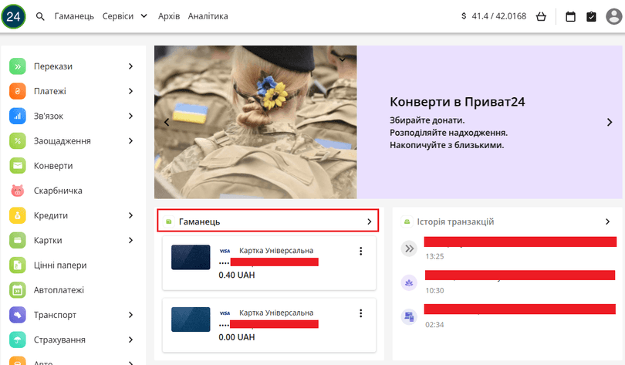Click the 0.00 UAH balance
The height and width of the screenshot is (365, 625).
pos(237,337)
